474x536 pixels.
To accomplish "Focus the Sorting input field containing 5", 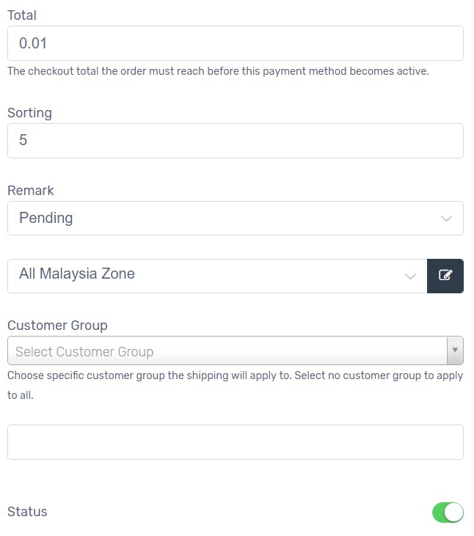I will [236, 141].
